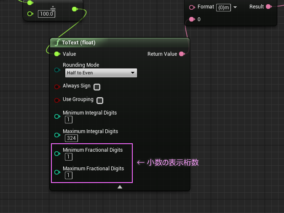Edit the 100.0 float value field

point(46,14)
